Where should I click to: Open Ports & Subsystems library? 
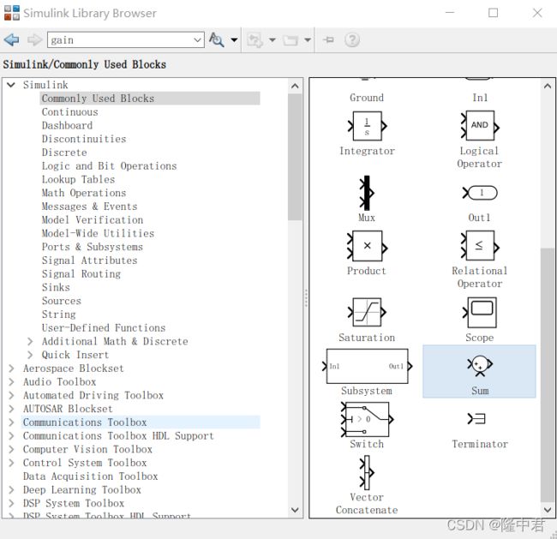click(93, 247)
